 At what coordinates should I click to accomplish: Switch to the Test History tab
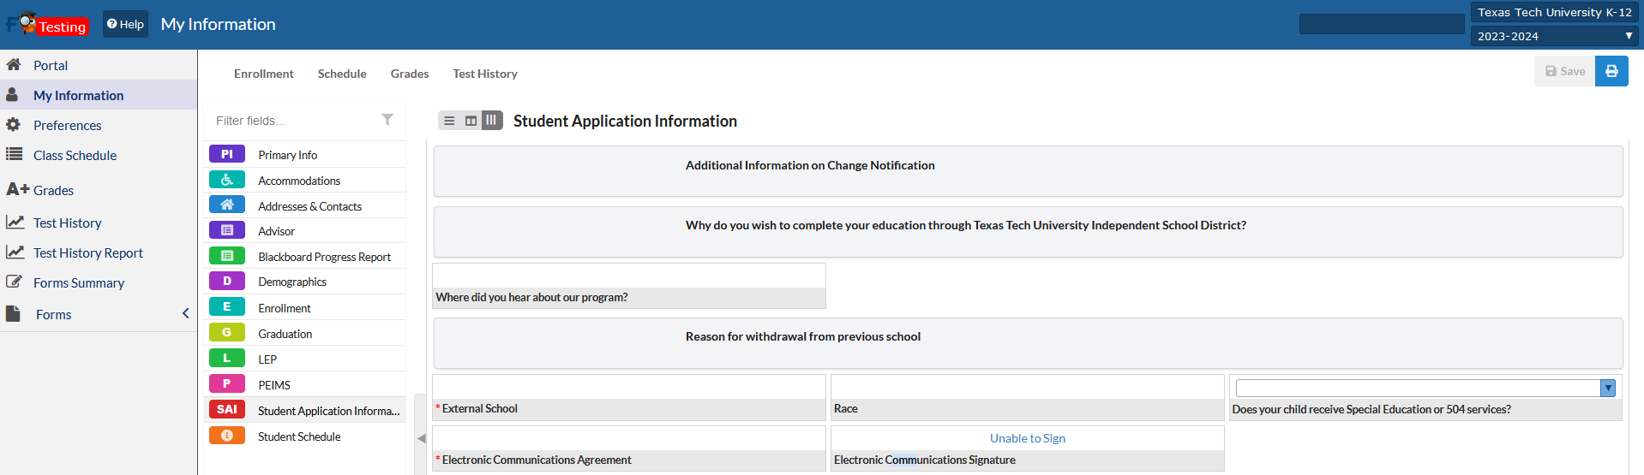pyautogui.click(x=485, y=74)
